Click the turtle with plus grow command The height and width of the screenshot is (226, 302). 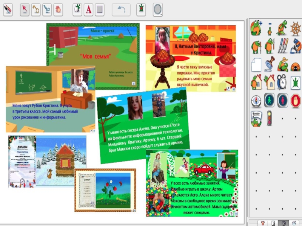(x=256, y=28)
